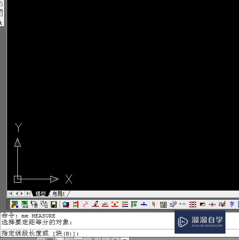
Task: Click the UCS origin square in canvas
Action: pyautogui.click(x=17, y=179)
